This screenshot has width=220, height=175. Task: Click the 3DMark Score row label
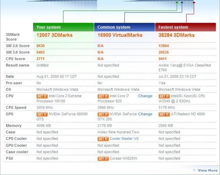[13, 37]
